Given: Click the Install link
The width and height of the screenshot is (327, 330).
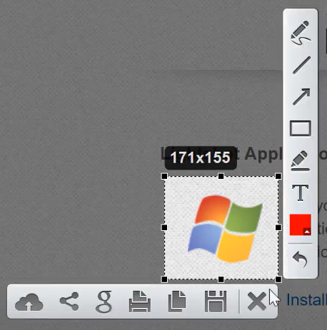Looking at the screenshot, I should [x=306, y=300].
